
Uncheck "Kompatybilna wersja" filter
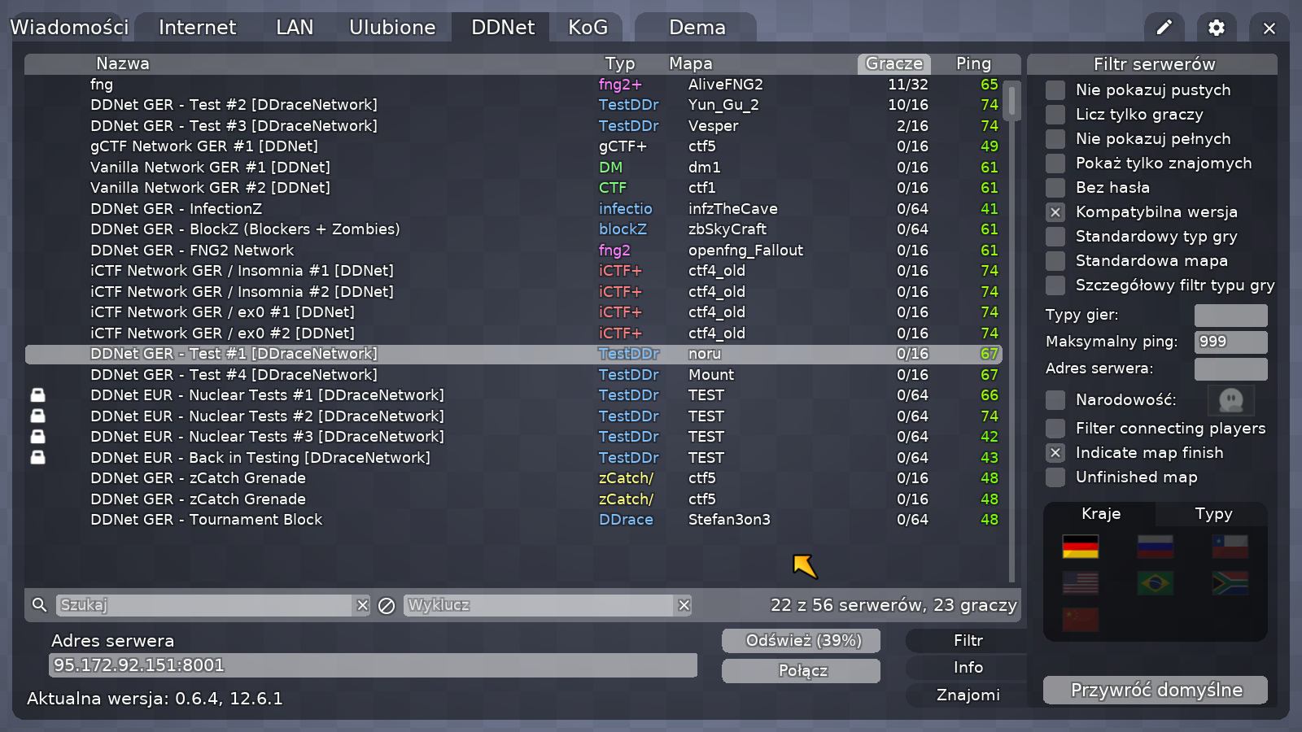pyautogui.click(x=1055, y=212)
